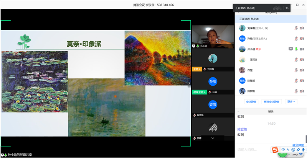Click muted mic icon beside 孙瑜 tile label
The height and width of the screenshot is (158, 307).
coord(210,92)
